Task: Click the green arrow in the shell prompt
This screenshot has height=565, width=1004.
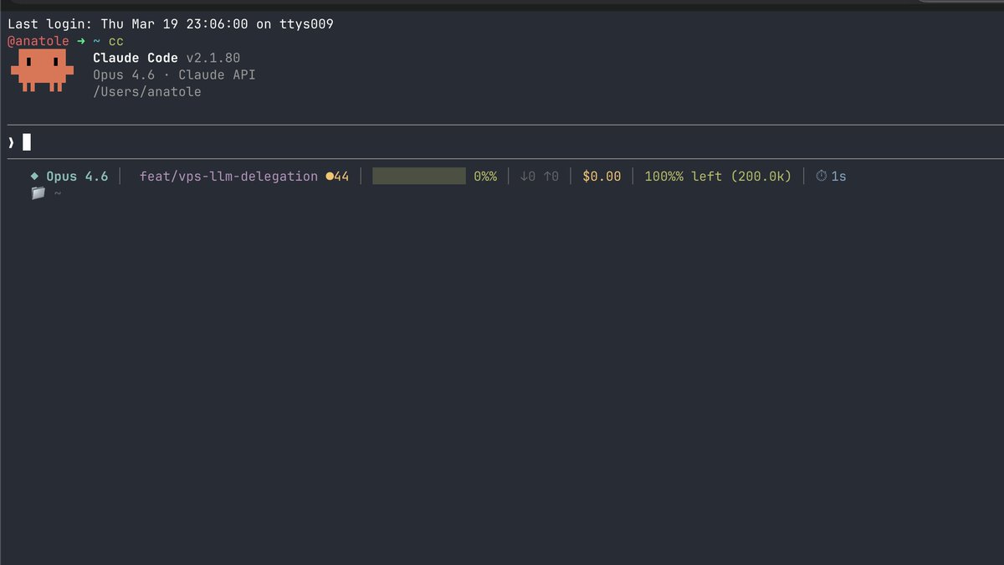Action: coord(81,41)
